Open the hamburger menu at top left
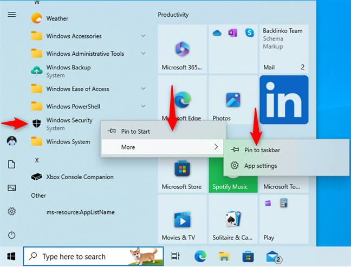This screenshot has height=267, width=351. click(11, 15)
